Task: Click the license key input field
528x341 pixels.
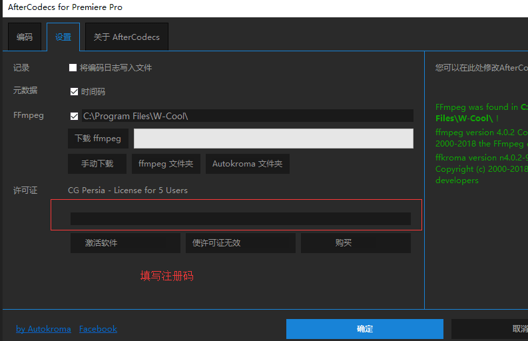Action: [x=240, y=218]
